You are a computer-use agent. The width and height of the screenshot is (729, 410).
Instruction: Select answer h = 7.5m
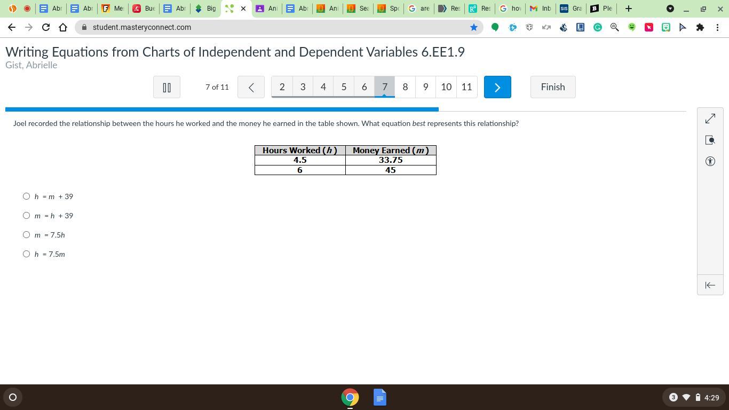(x=26, y=254)
